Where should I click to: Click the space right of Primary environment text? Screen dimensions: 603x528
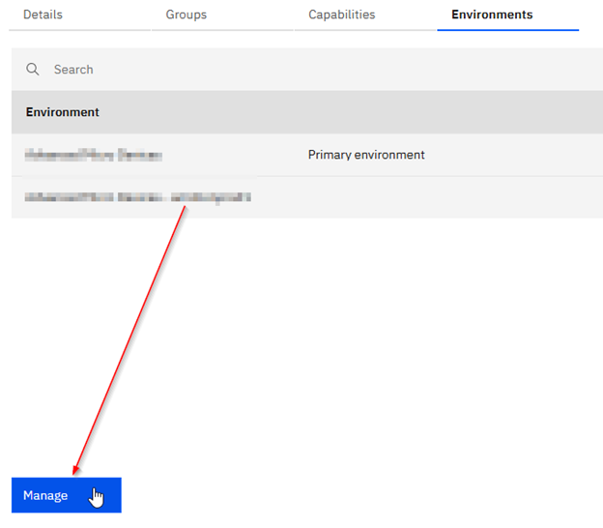[512, 155]
